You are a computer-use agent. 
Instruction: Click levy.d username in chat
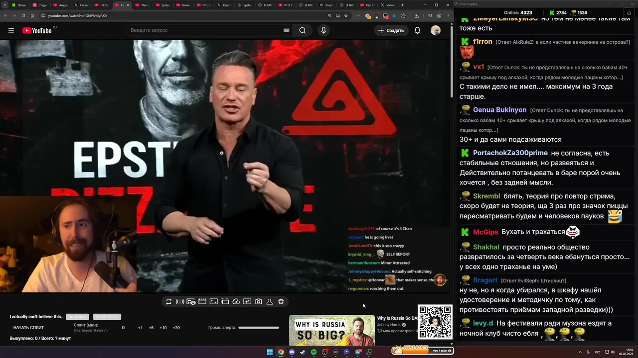483,323
